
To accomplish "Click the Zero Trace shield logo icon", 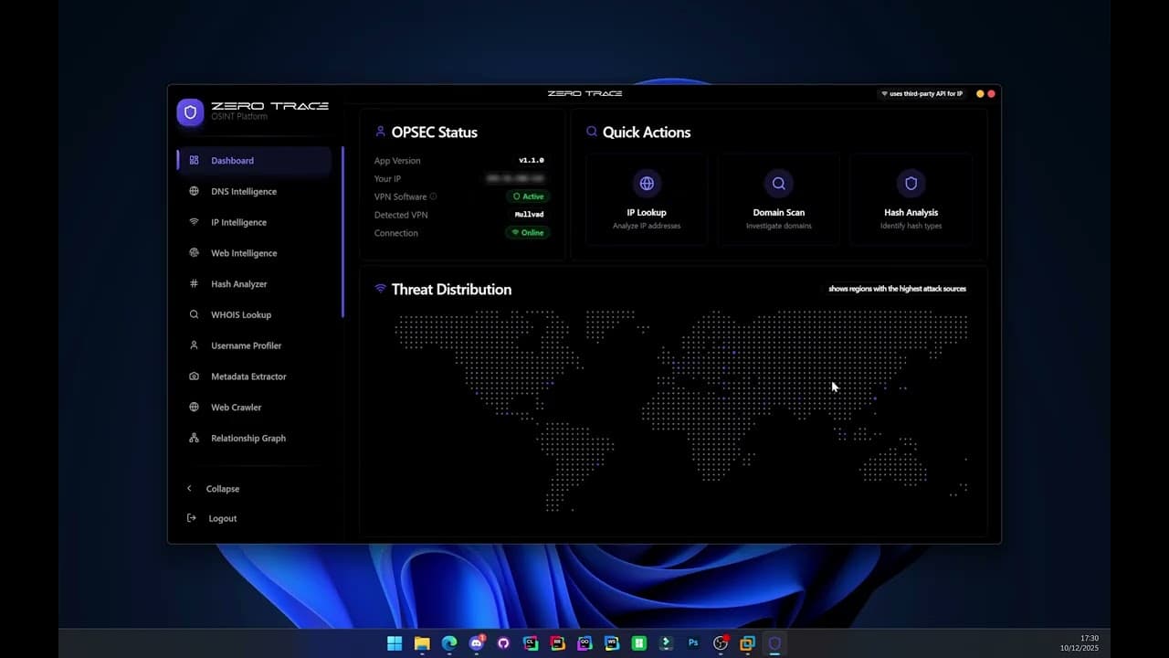I will click(190, 111).
